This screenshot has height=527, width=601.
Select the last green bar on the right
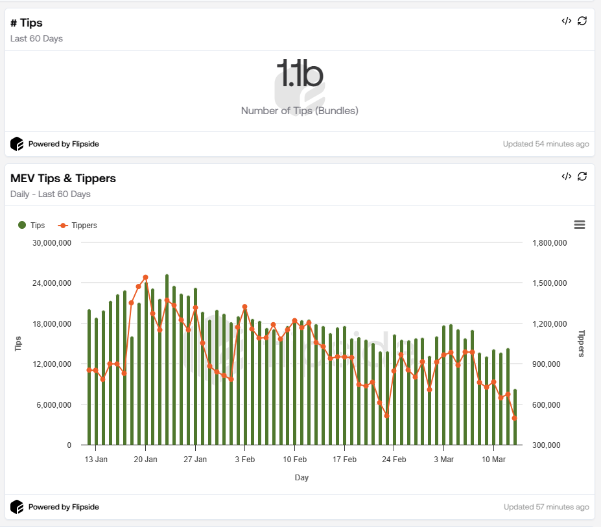[x=515, y=417]
